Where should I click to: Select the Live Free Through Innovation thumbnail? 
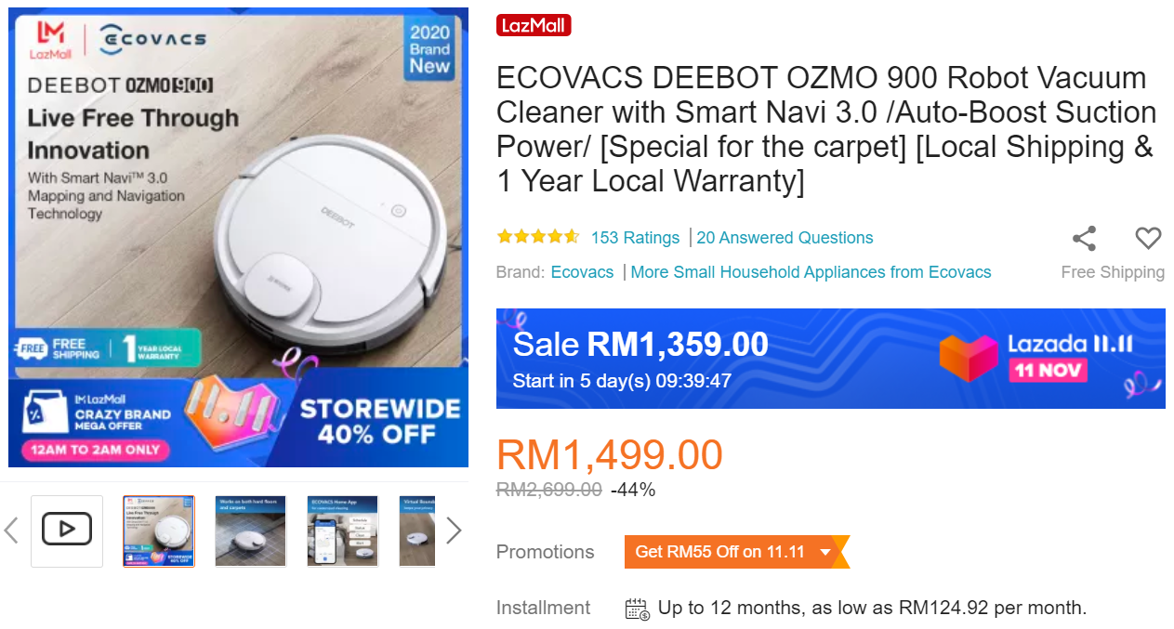pos(159,531)
